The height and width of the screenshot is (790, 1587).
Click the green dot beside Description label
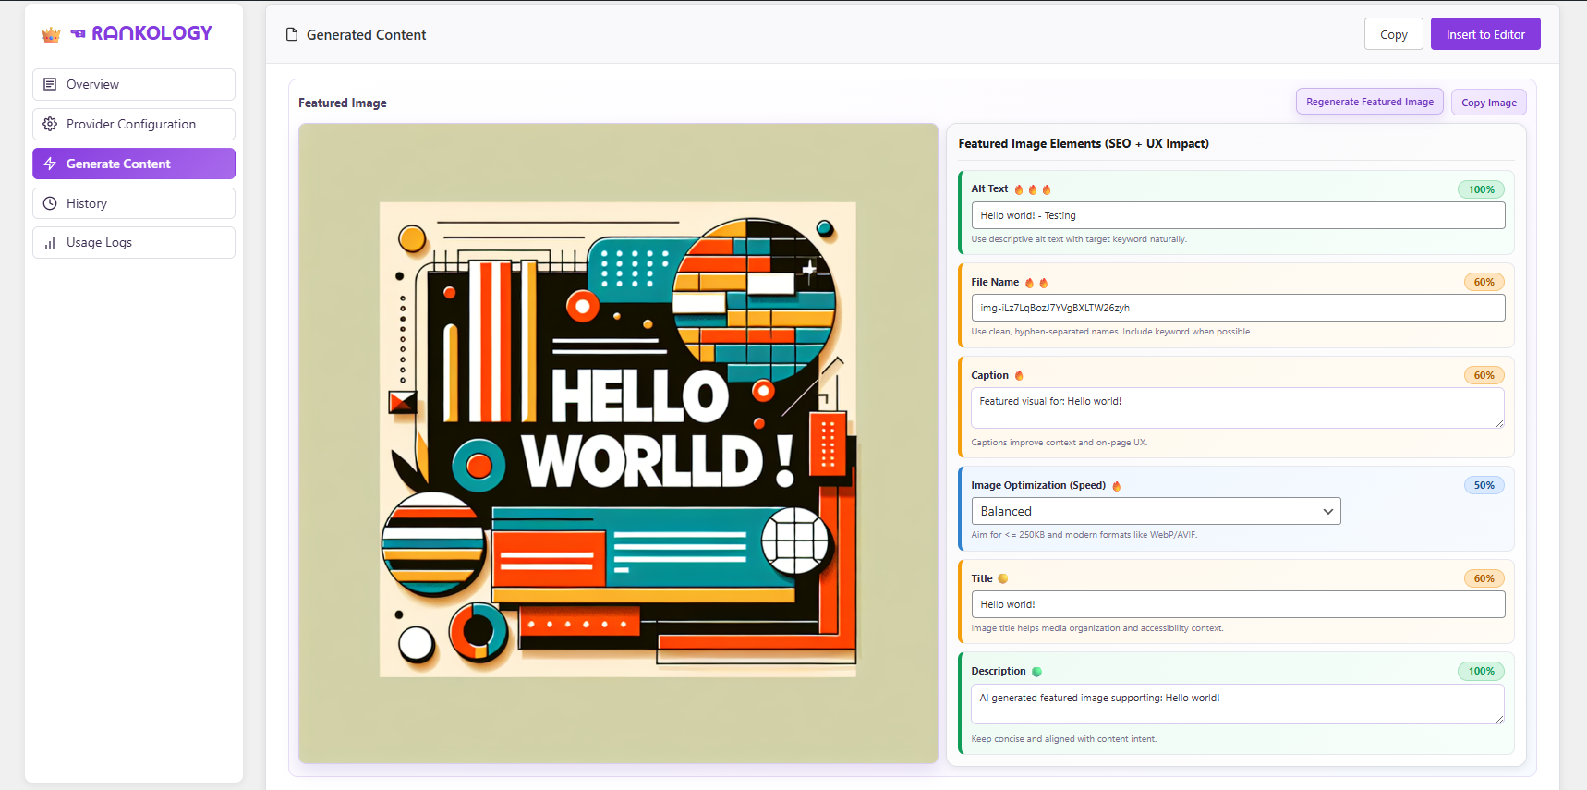1036,672
